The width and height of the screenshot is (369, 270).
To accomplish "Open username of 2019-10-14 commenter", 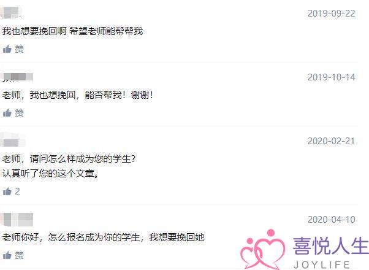I will click(x=17, y=77).
